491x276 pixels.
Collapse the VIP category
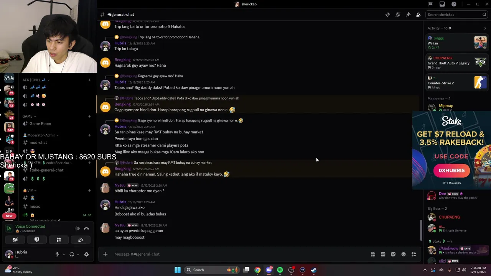(x=30, y=190)
